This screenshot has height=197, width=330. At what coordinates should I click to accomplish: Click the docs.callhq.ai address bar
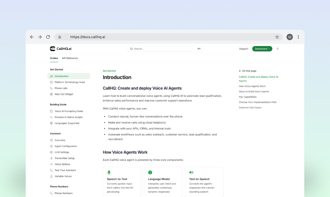[x=168, y=37]
